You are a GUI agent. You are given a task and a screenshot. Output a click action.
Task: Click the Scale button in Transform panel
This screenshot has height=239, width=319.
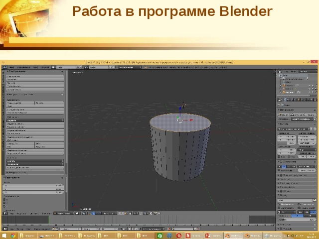click(35, 83)
